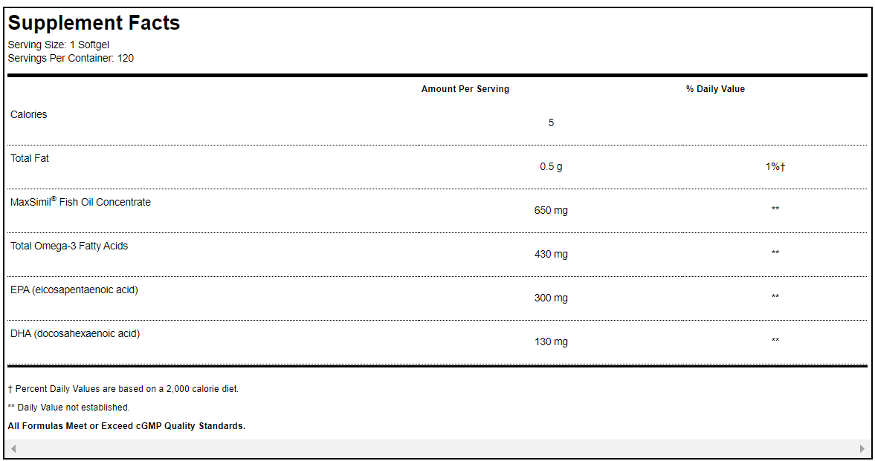875x461 pixels.
Task: Click the Amount Per Serving column header
Action: [x=465, y=89]
